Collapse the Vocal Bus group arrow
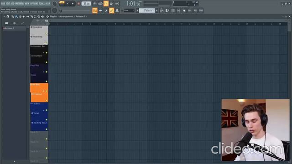The image size is (292, 164). [x=44, y=110]
